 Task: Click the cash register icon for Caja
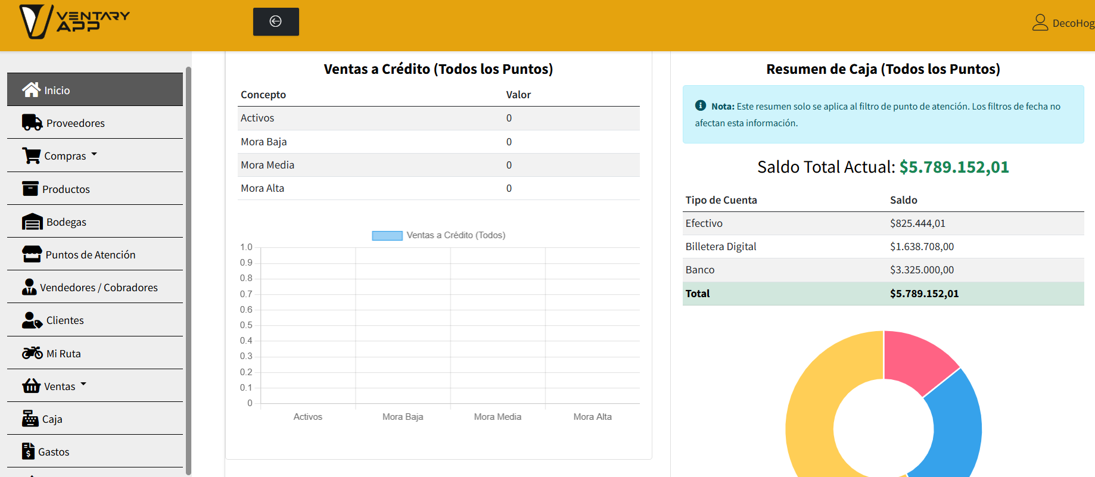point(30,419)
